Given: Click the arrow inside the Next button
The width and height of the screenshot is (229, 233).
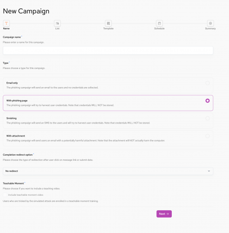Looking at the screenshot, I should click(168, 214).
